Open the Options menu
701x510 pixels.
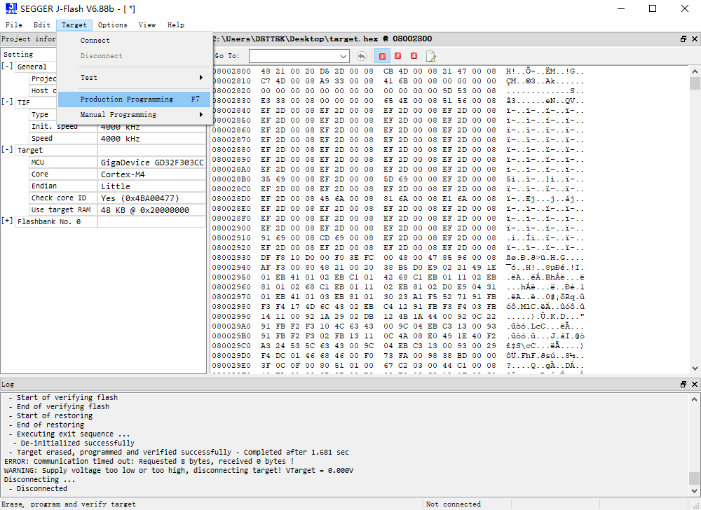[x=113, y=25]
